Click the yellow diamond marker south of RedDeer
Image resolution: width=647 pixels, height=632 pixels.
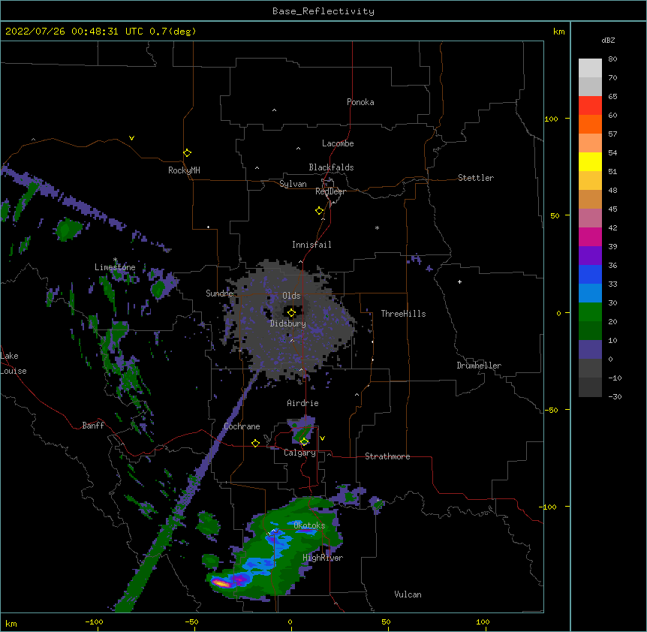[319, 211]
